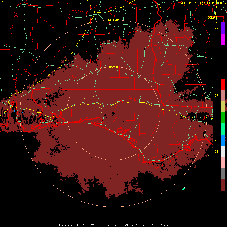
Task: Click the DS legend label
Action: [x=216, y=151]
